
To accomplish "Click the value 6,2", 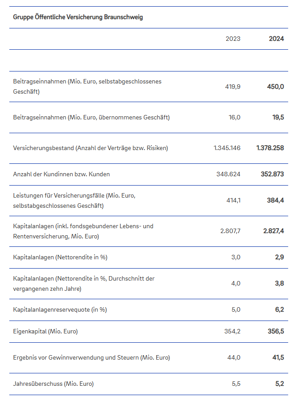I will pyautogui.click(x=280, y=310).
